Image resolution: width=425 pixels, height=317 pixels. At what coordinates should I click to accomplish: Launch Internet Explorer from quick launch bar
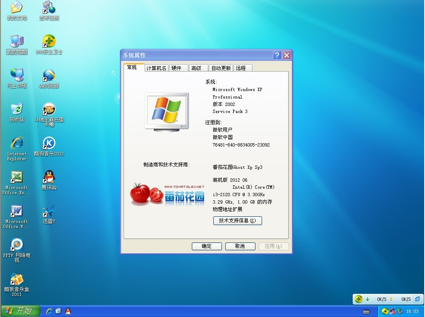tap(49, 311)
